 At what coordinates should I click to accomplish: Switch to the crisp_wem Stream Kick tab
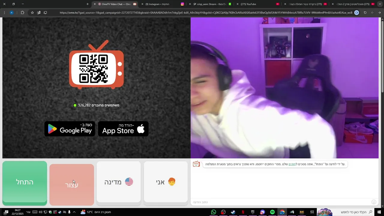point(211,4)
